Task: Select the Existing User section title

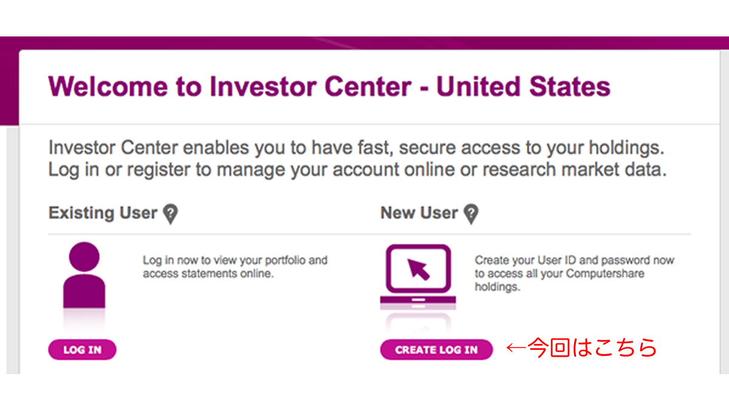Action: pyautogui.click(x=103, y=213)
